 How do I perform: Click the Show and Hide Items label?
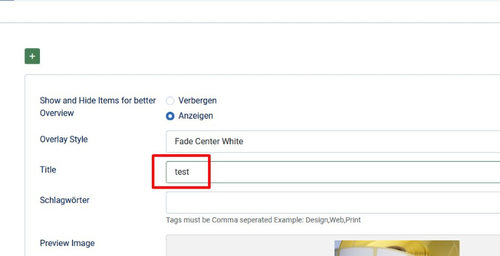click(97, 107)
